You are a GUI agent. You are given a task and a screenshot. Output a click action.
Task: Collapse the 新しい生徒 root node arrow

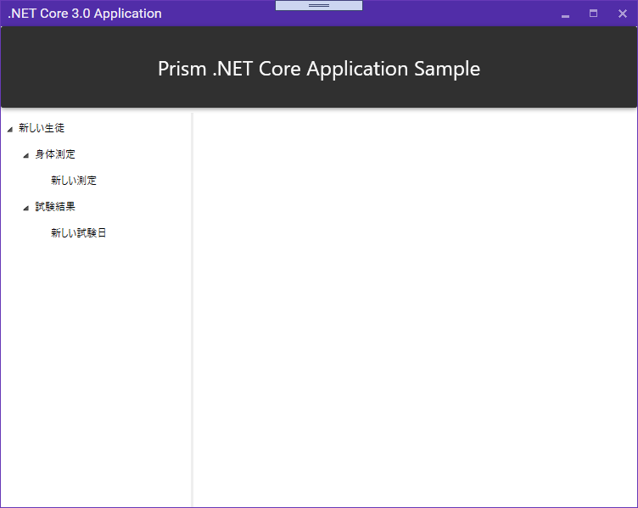[10, 130]
